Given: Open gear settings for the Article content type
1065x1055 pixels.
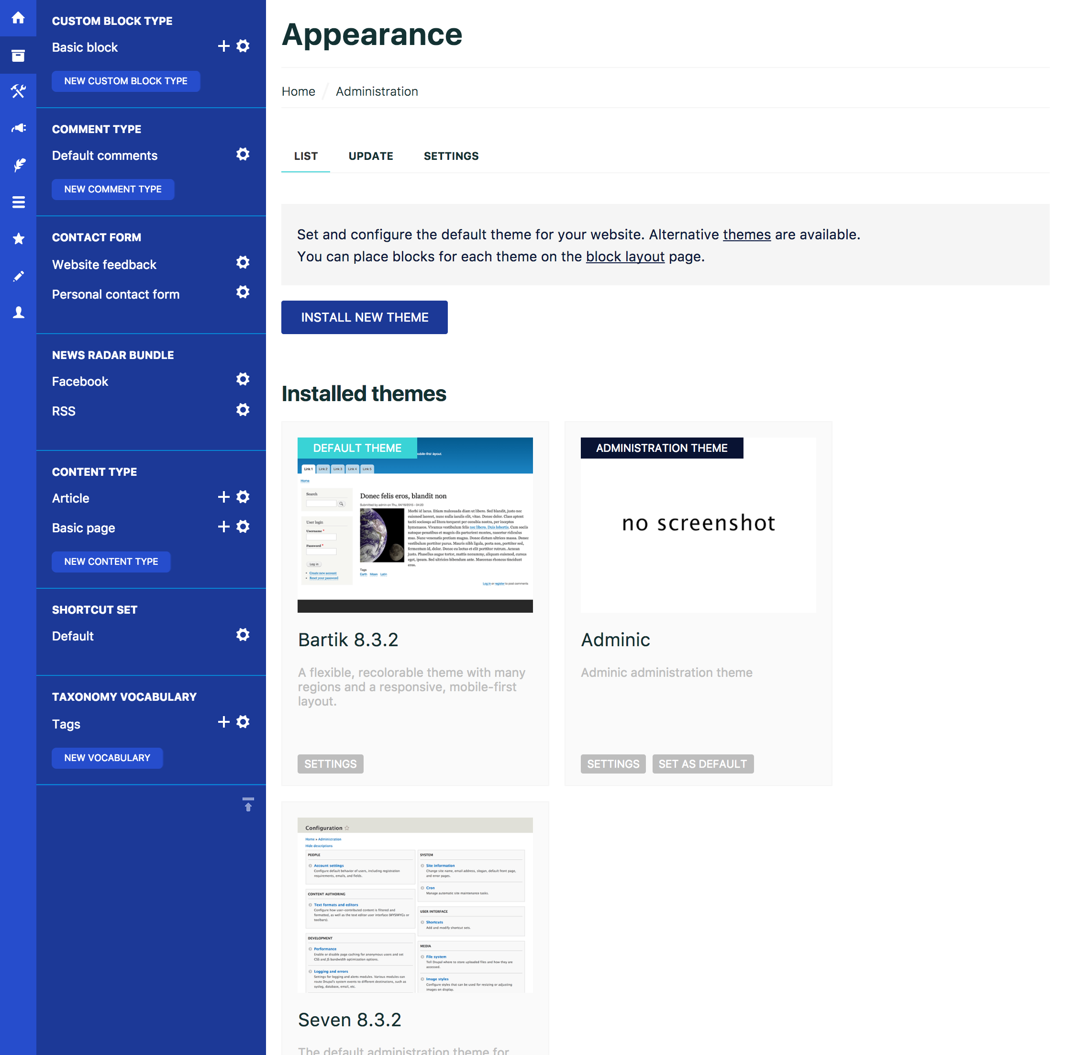Looking at the screenshot, I should [x=243, y=496].
